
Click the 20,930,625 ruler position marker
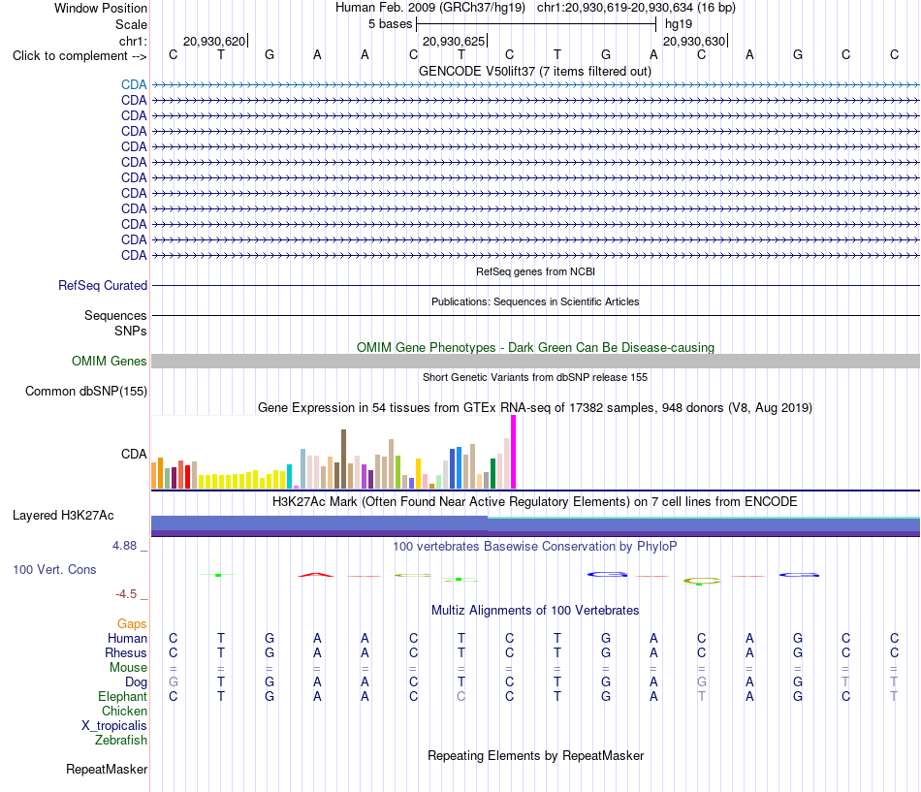coord(455,41)
